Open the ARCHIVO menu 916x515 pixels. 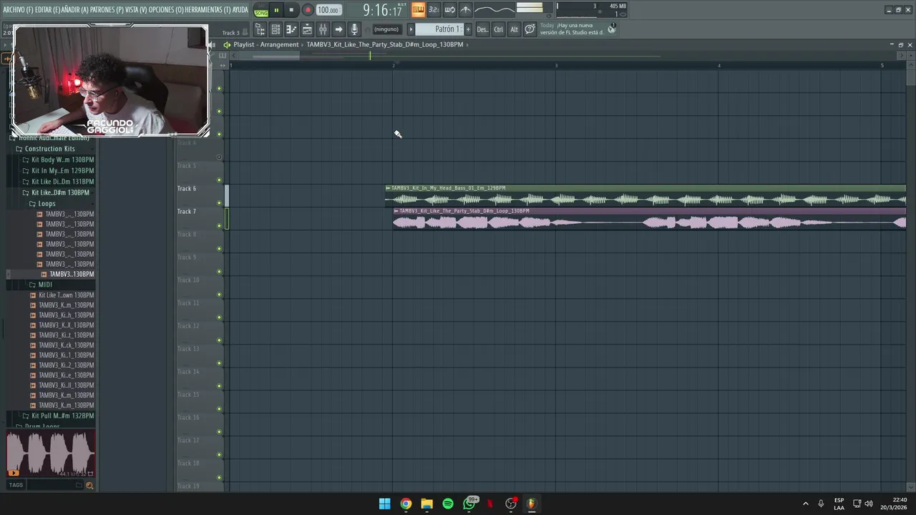pos(18,10)
